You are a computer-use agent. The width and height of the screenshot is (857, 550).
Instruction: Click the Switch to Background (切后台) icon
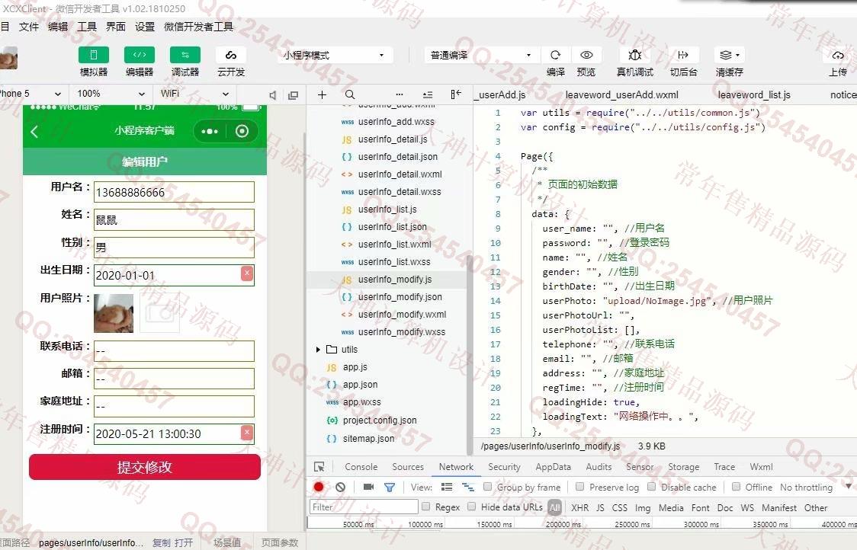683,55
